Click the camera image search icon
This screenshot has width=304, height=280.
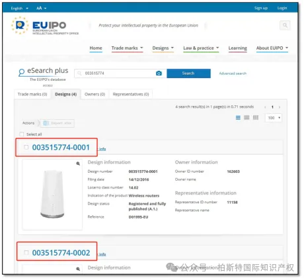tap(159, 73)
